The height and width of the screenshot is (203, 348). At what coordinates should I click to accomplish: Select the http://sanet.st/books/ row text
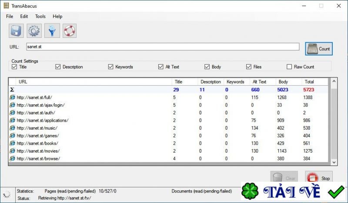[x=37, y=143]
